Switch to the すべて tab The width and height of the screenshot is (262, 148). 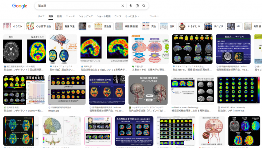click(x=41, y=16)
